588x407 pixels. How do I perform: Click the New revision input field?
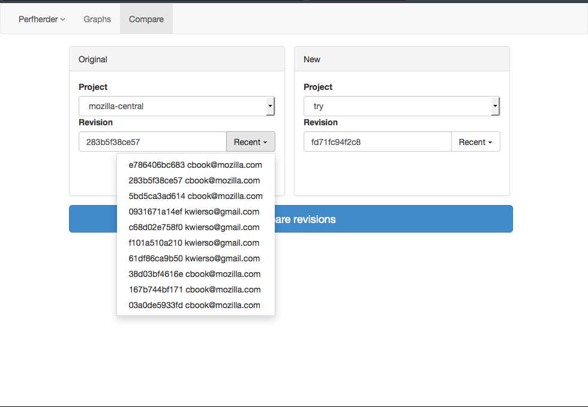point(377,142)
